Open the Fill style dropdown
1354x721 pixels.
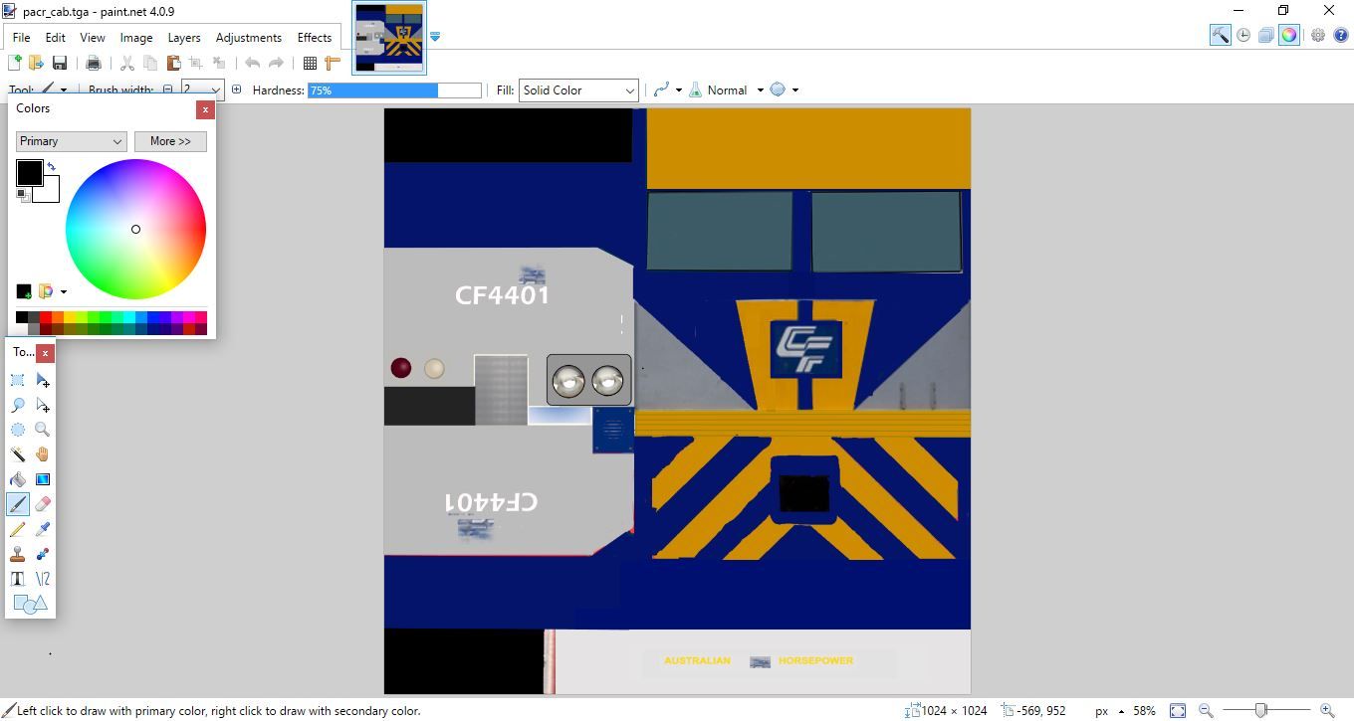click(x=577, y=90)
